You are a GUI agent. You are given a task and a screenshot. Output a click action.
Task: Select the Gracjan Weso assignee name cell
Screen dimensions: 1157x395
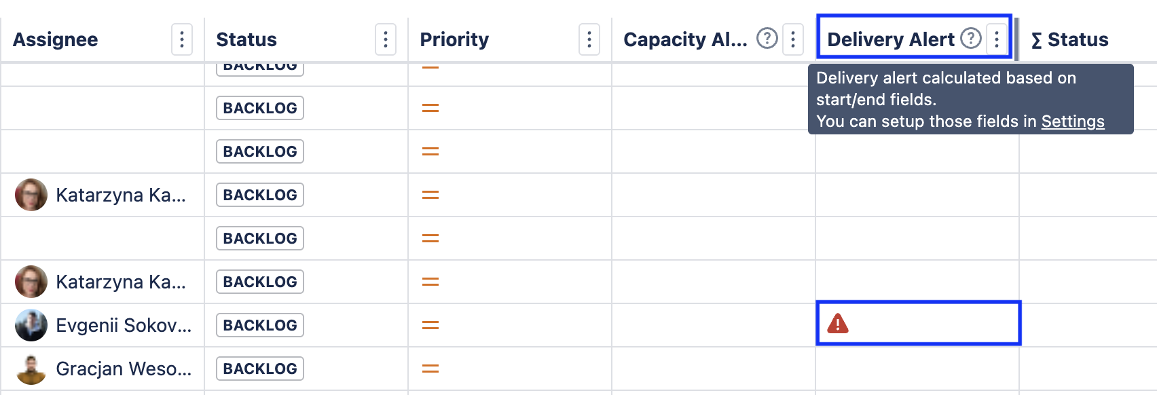(124, 369)
